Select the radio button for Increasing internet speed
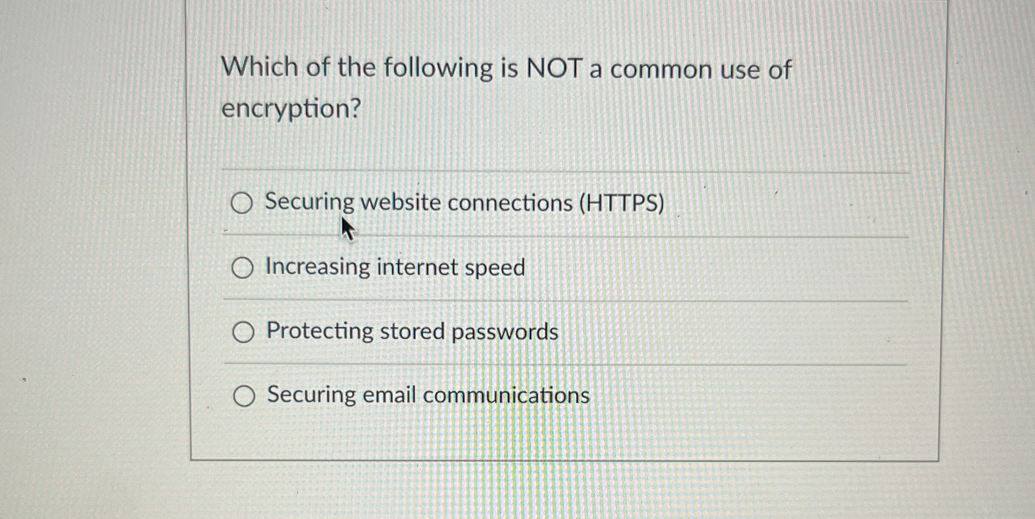 [x=243, y=268]
